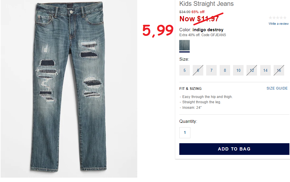Image resolution: width=290 pixels, height=182 pixels.
Task: Click the star rating icons
Action: pyautogui.click(x=278, y=18)
